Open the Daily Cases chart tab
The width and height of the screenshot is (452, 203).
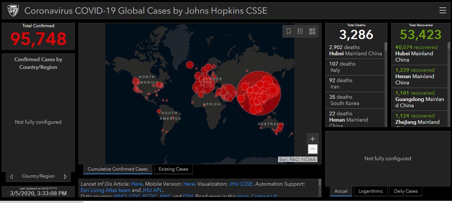click(406, 191)
